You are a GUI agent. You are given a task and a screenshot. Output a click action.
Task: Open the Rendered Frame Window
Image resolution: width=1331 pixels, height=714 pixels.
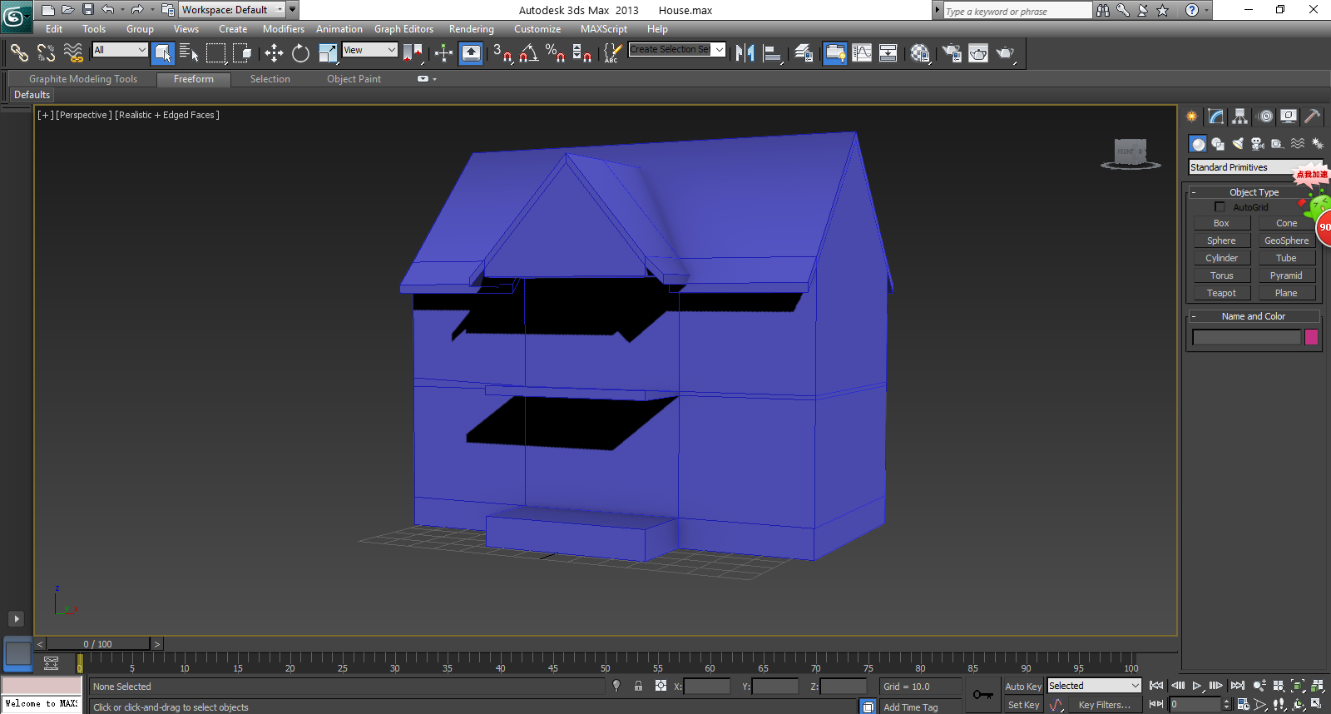(x=978, y=53)
